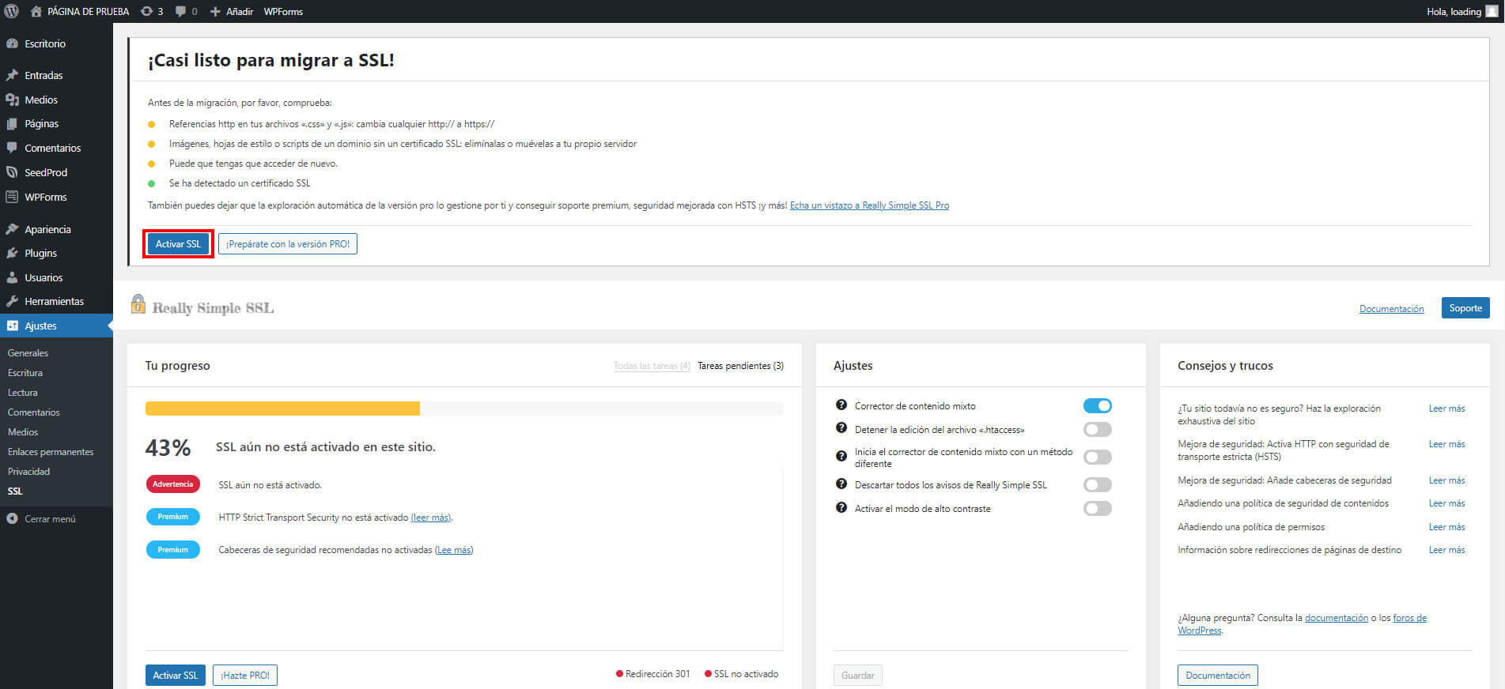Click the ¡Hazte PRO! button
The image size is (1505, 689).
(x=245, y=676)
